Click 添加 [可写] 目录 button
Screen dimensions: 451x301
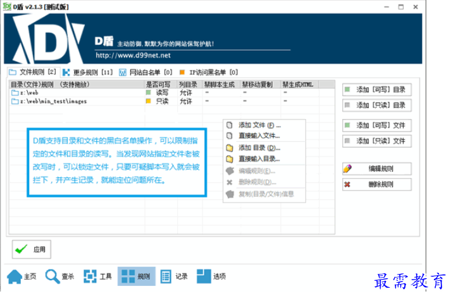377,90
